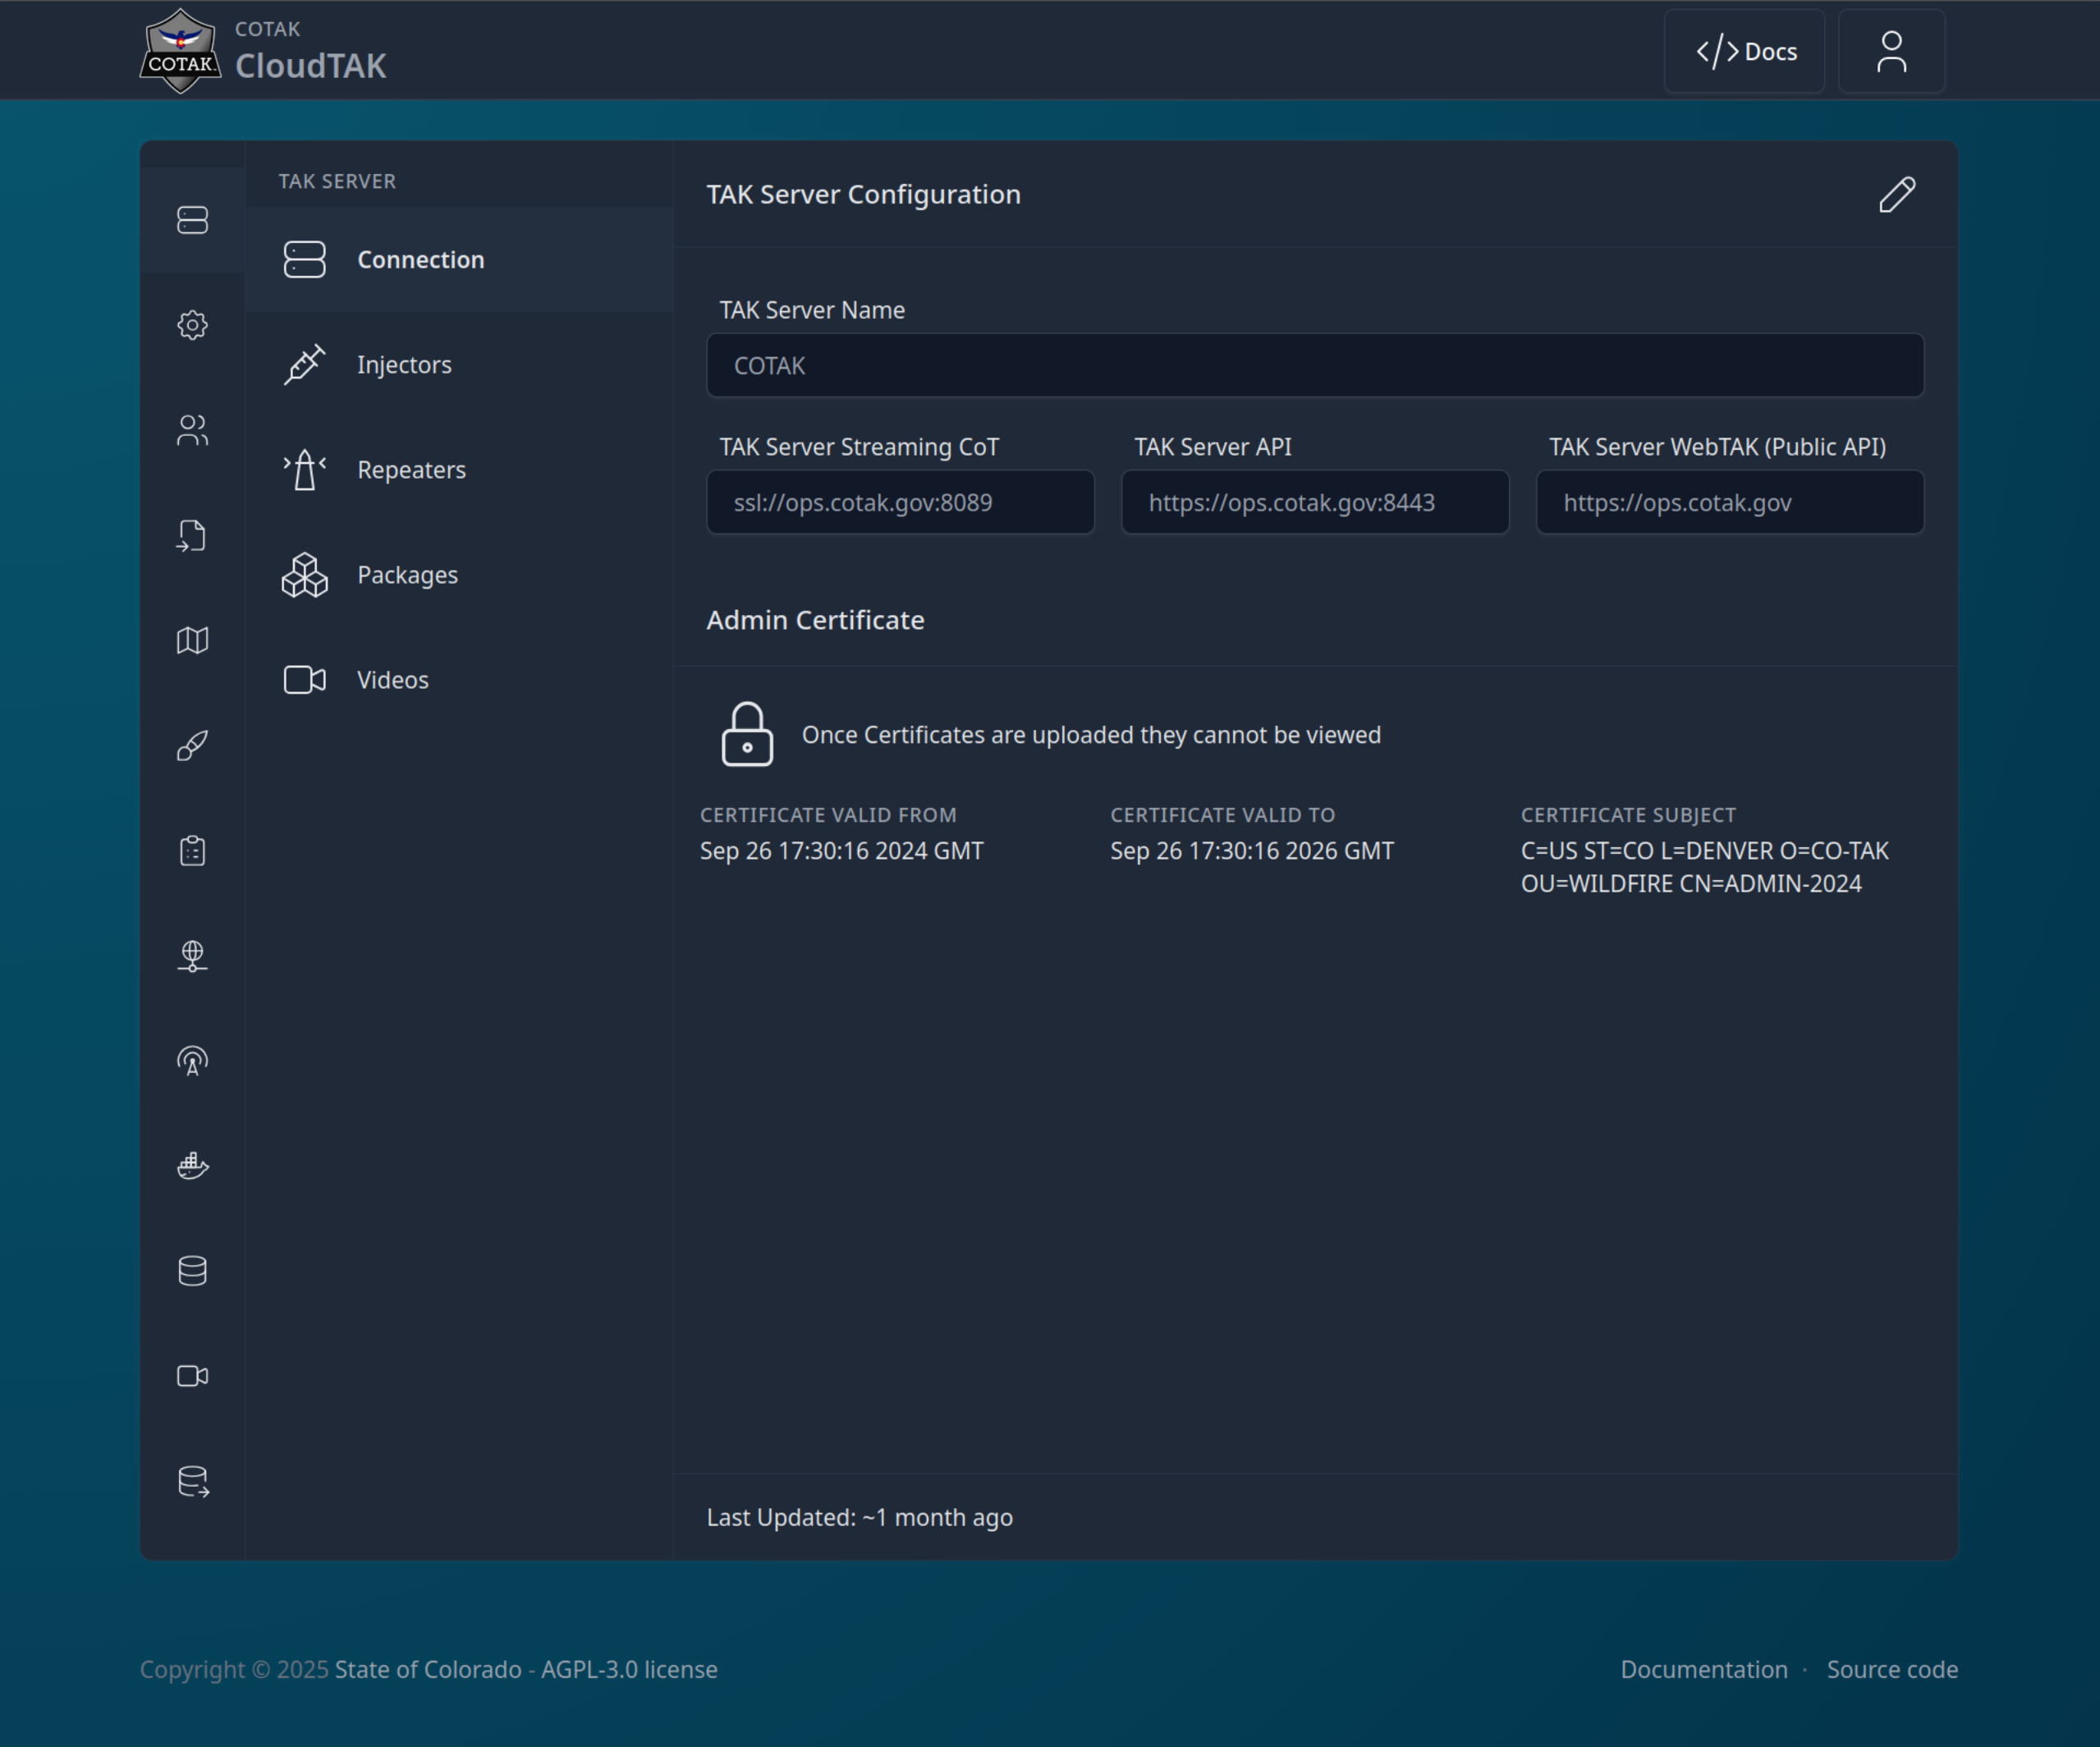Open the user profile icon in header

tap(1890, 52)
